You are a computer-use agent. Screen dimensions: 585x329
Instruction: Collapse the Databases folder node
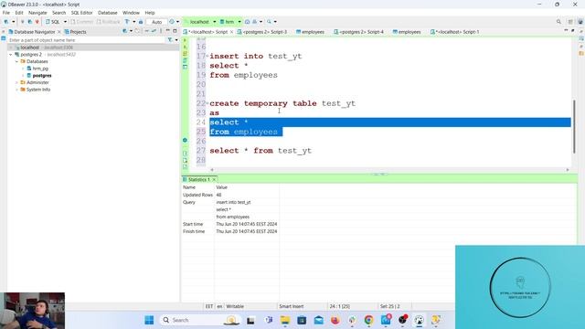16,61
